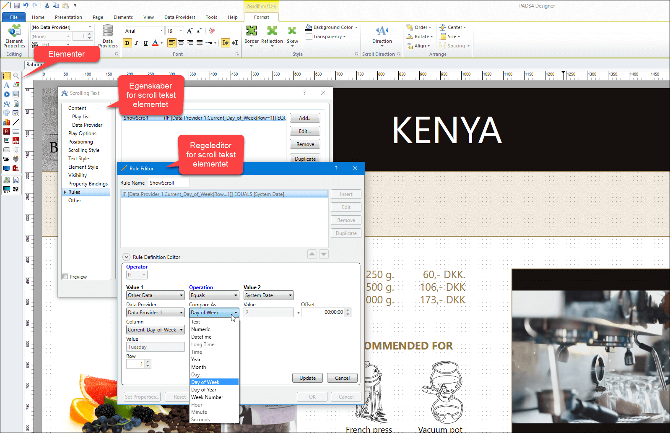Open Element Properties from ribbon
This screenshot has height=433, width=670.
click(x=14, y=37)
